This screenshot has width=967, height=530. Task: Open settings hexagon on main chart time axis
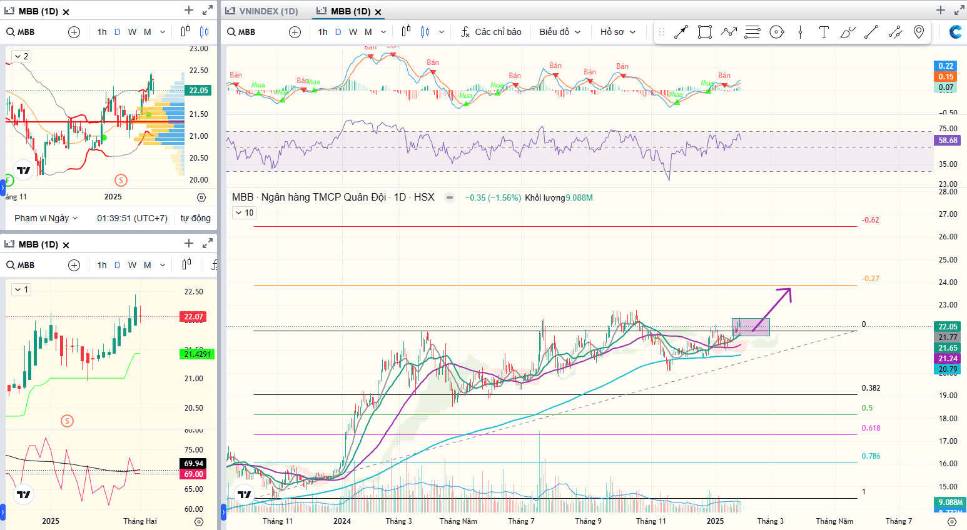coord(952,521)
